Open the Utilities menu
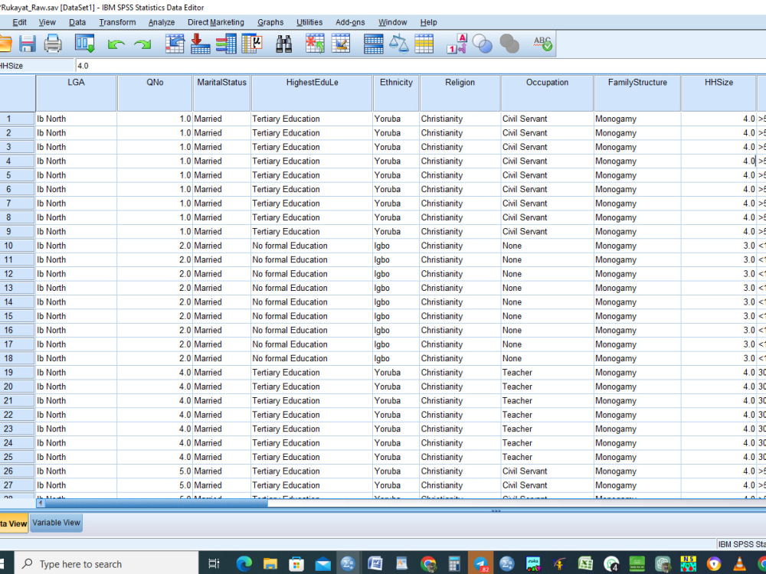The image size is (766, 574). pyautogui.click(x=309, y=22)
